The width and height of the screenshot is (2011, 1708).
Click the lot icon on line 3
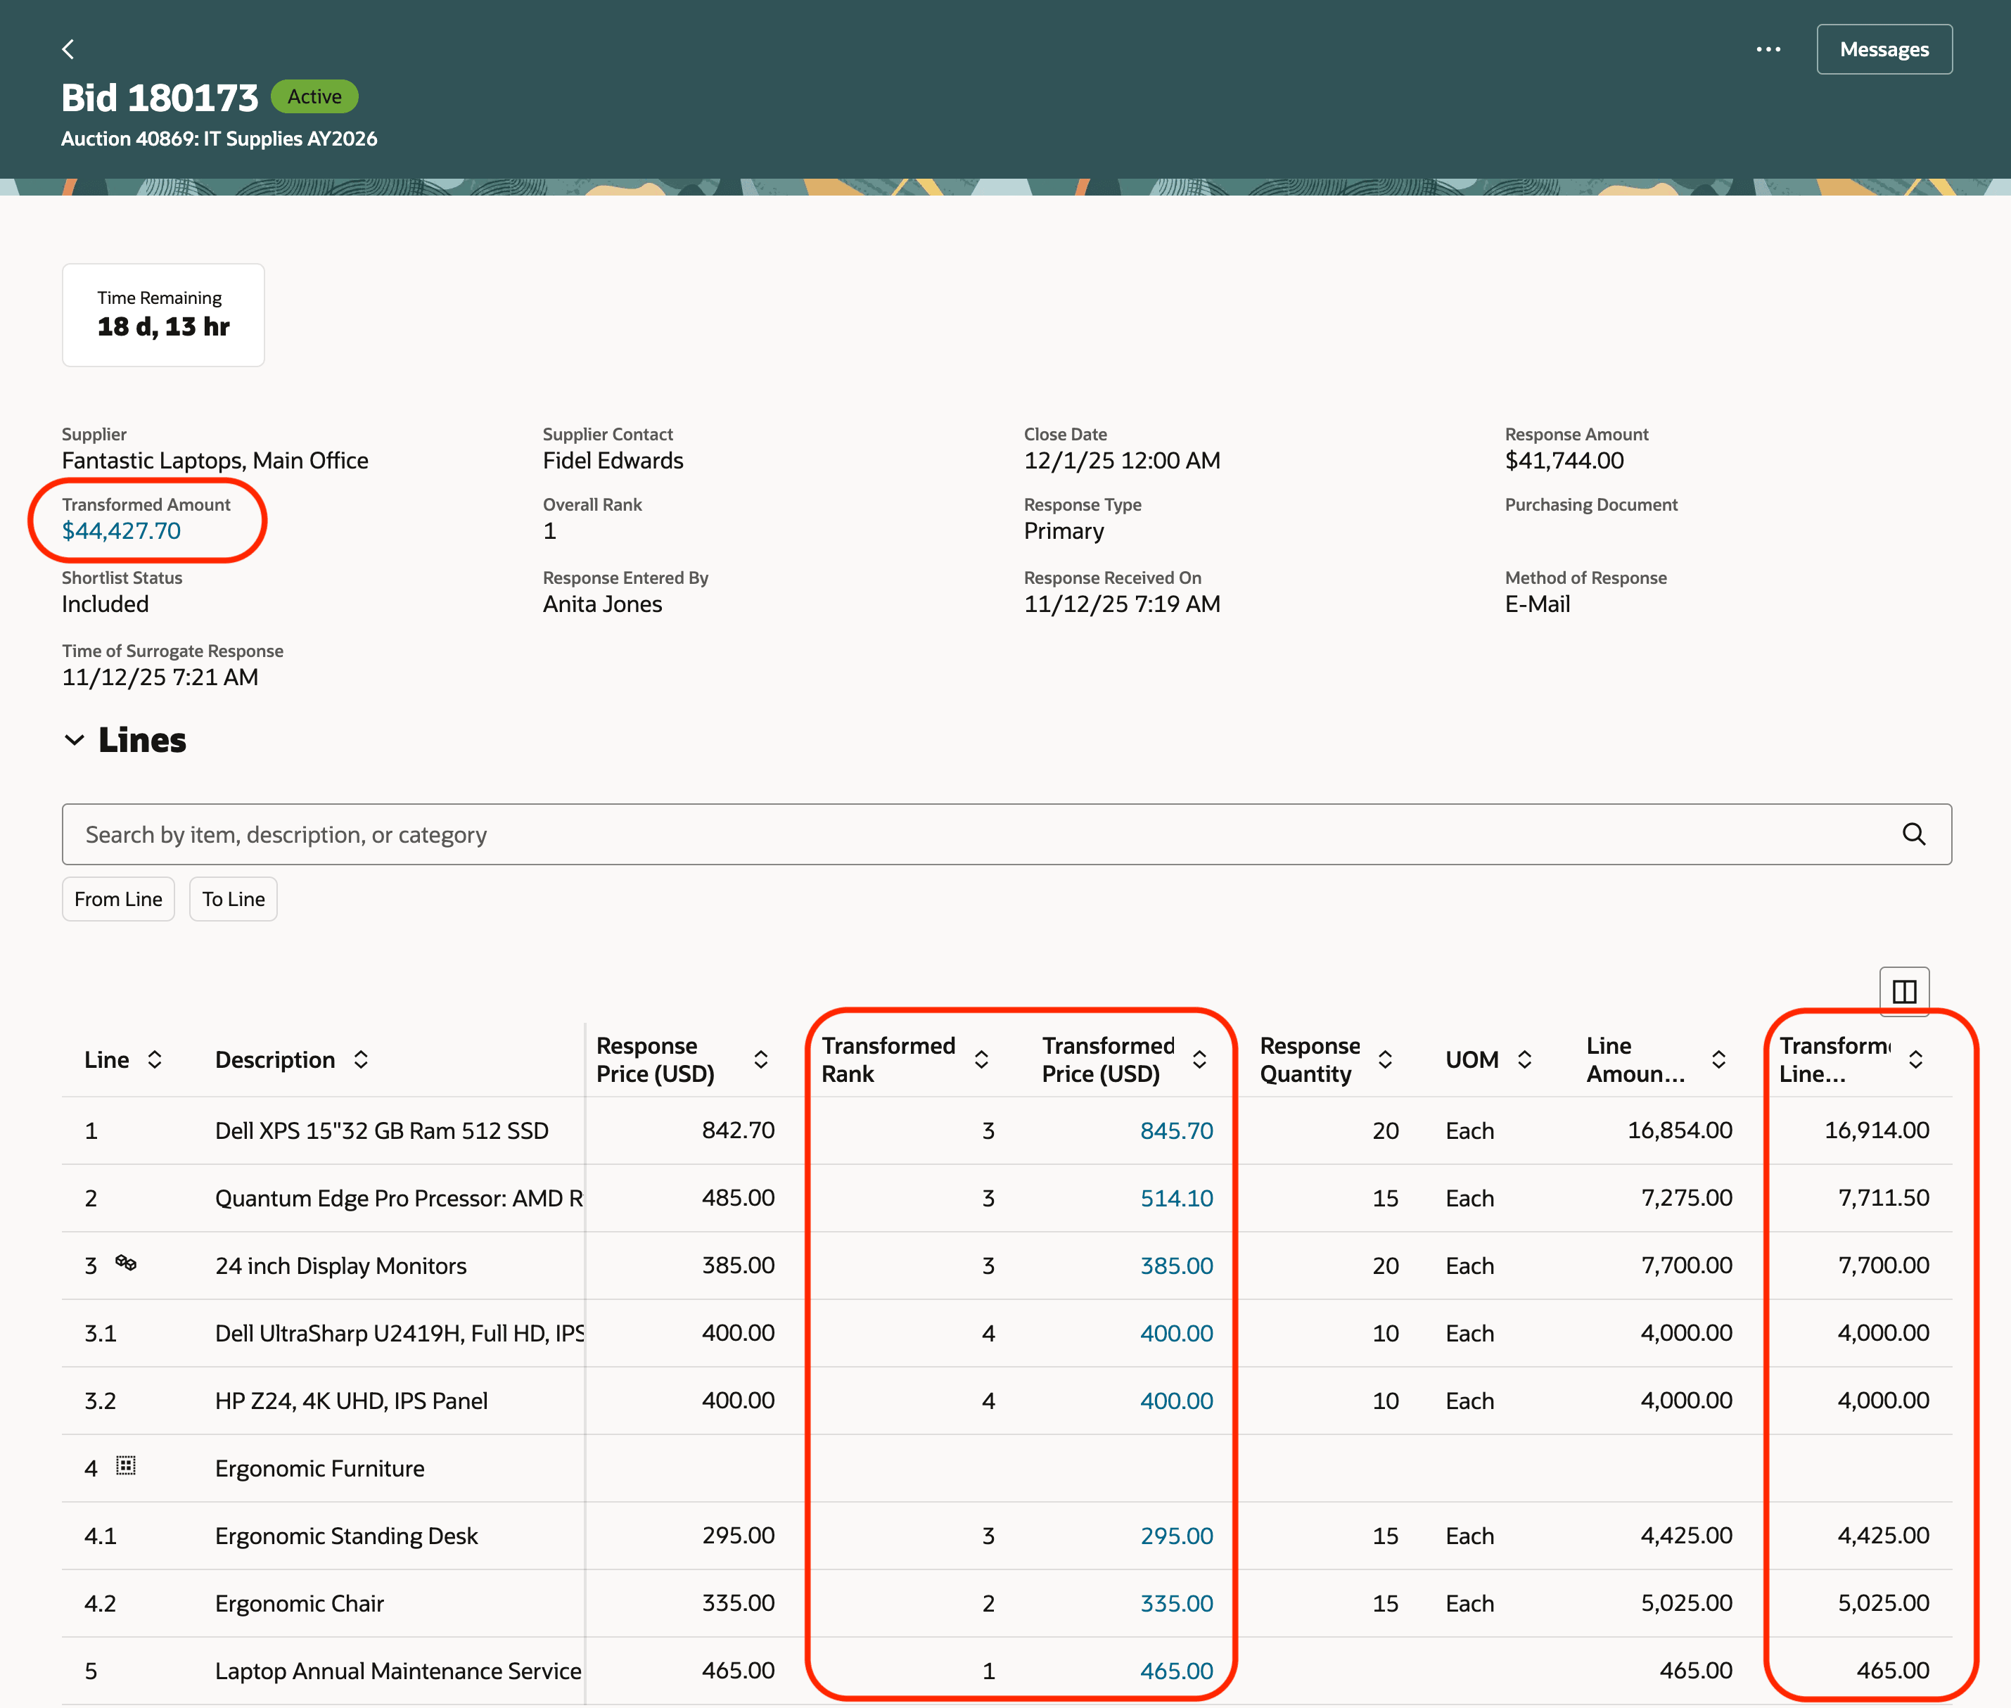pos(126,1263)
